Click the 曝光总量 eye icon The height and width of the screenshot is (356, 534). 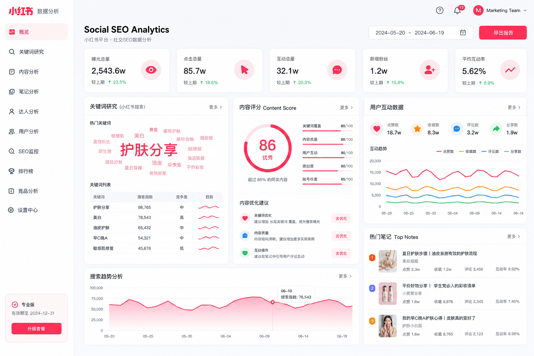pyautogui.click(x=151, y=70)
